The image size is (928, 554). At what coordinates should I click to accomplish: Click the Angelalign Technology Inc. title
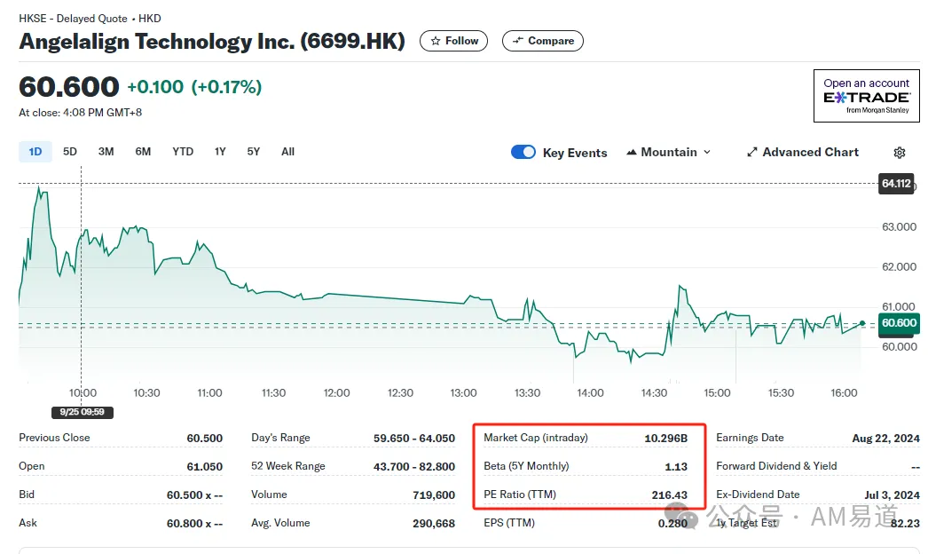click(212, 42)
